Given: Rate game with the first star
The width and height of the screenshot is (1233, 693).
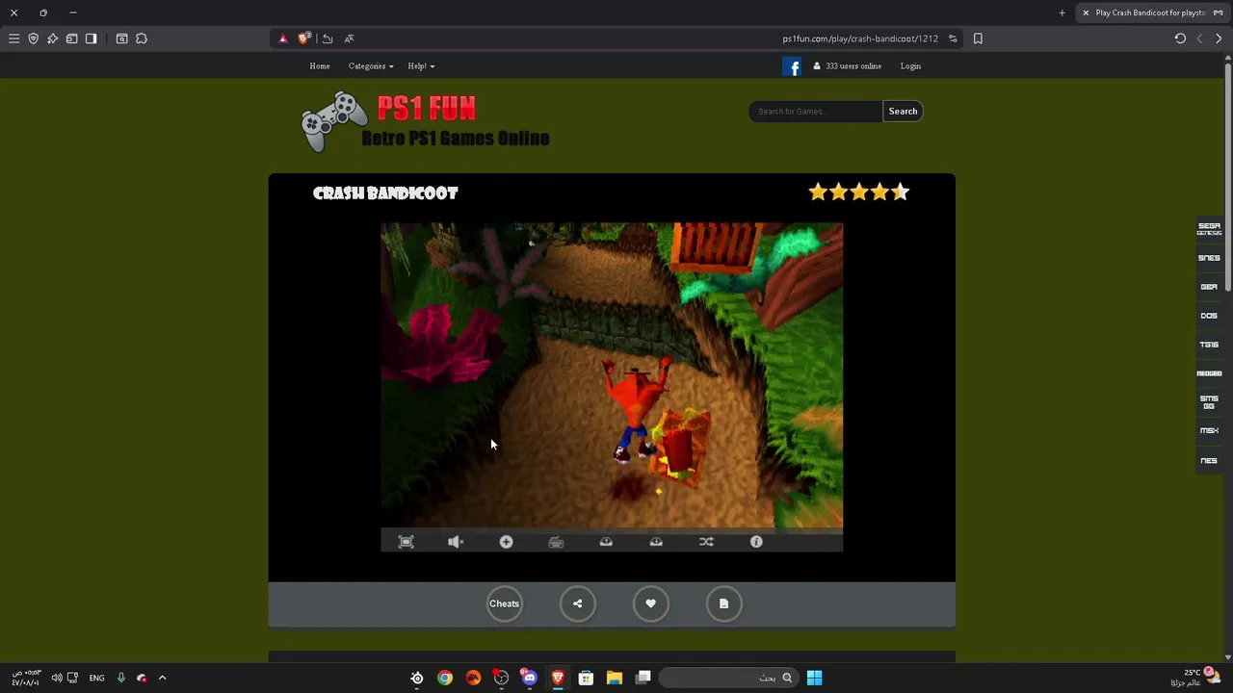Looking at the screenshot, I should click(x=818, y=192).
